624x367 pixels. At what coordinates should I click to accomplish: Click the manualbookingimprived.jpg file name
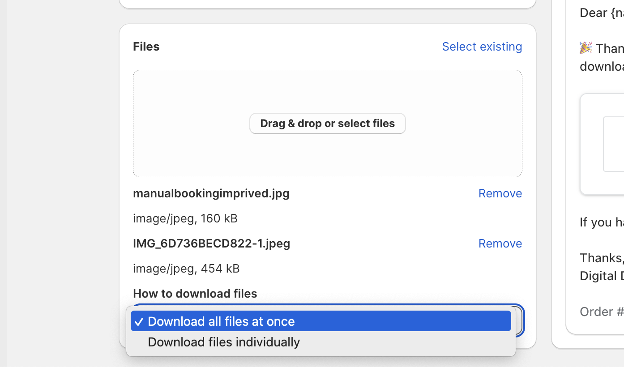point(211,193)
